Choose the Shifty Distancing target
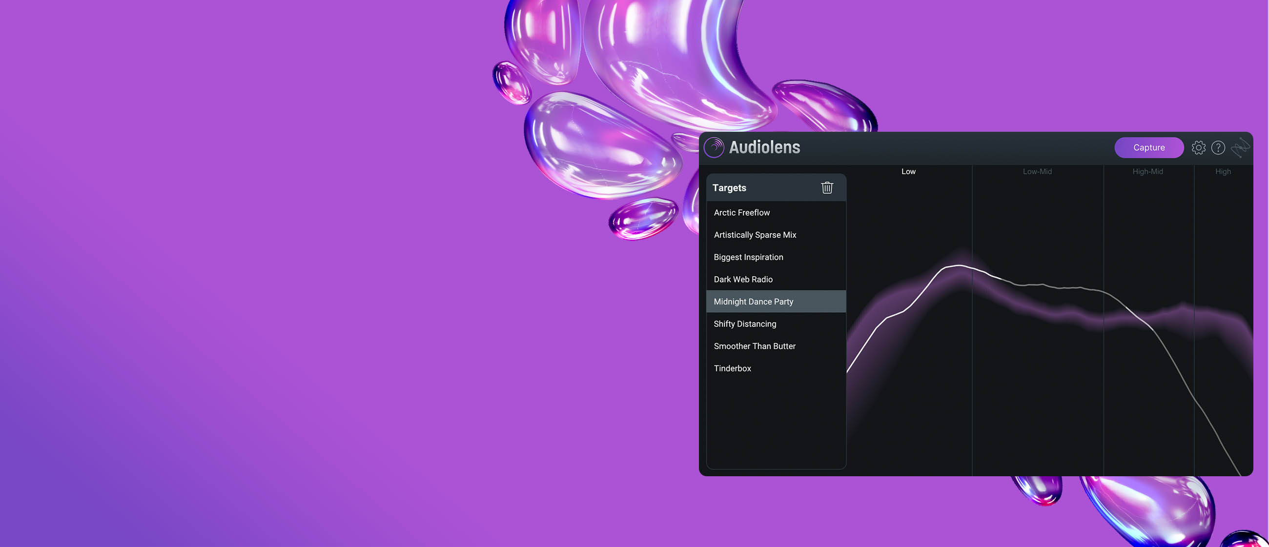This screenshot has height=547, width=1269. tap(776, 324)
